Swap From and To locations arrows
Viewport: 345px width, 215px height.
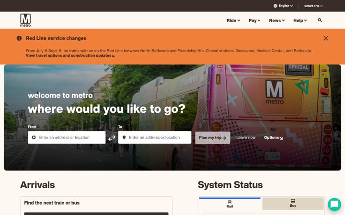(112, 138)
